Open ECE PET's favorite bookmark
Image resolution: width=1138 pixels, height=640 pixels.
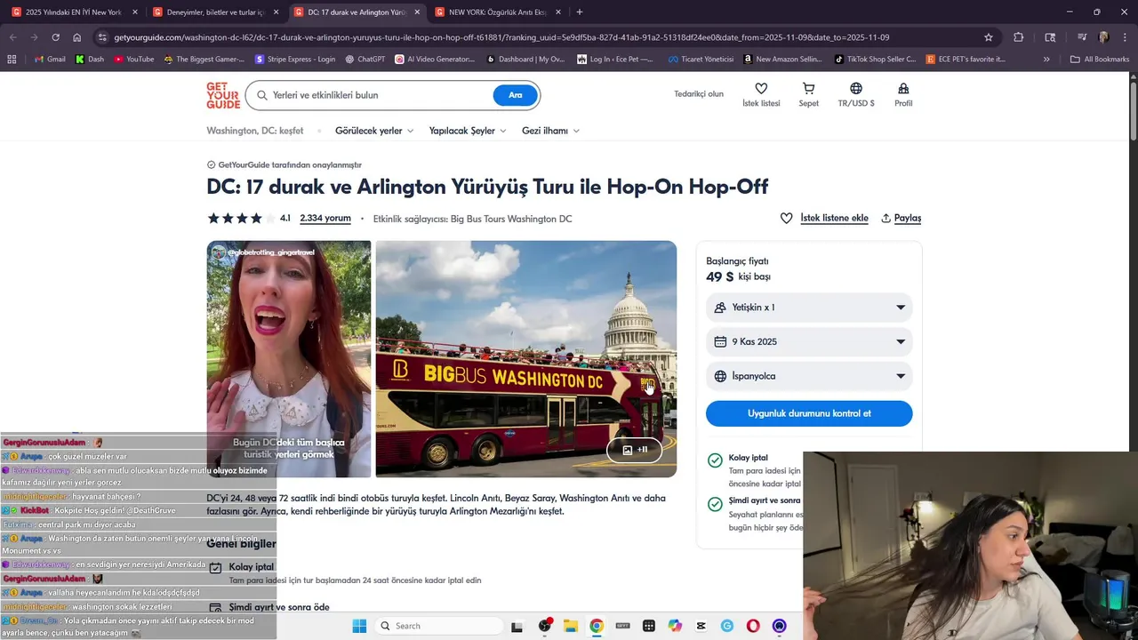pos(966,59)
